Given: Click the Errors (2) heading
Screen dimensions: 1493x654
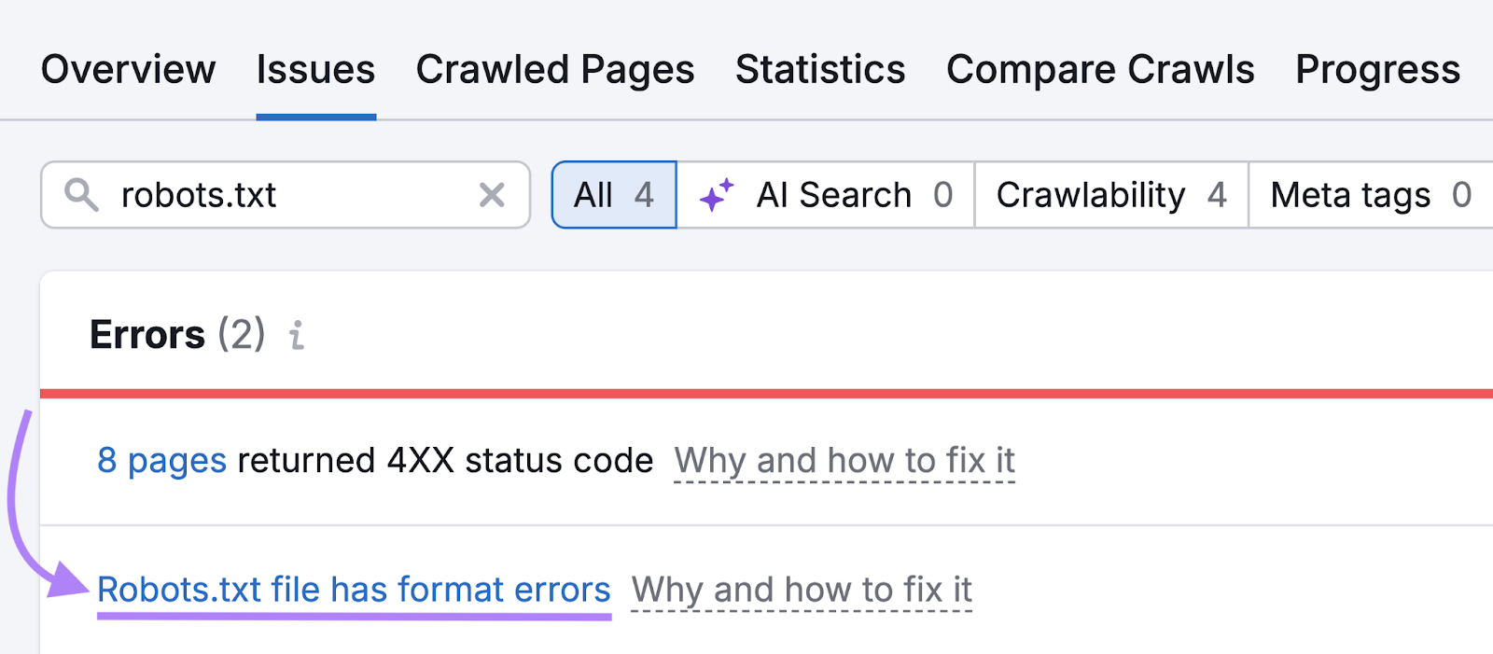Looking at the screenshot, I should click(177, 334).
